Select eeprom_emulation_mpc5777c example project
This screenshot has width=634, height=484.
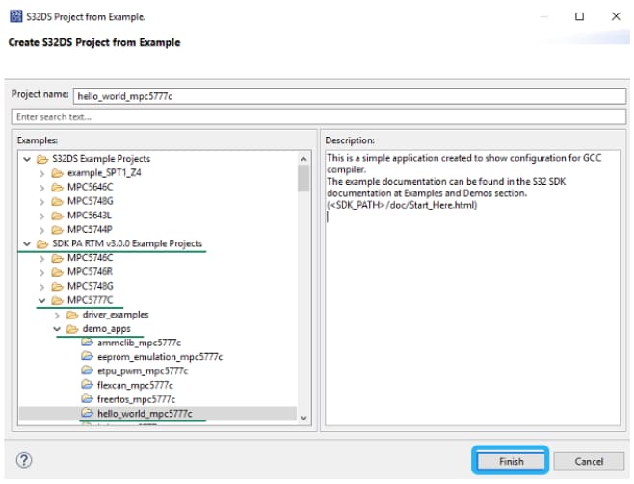pos(159,357)
